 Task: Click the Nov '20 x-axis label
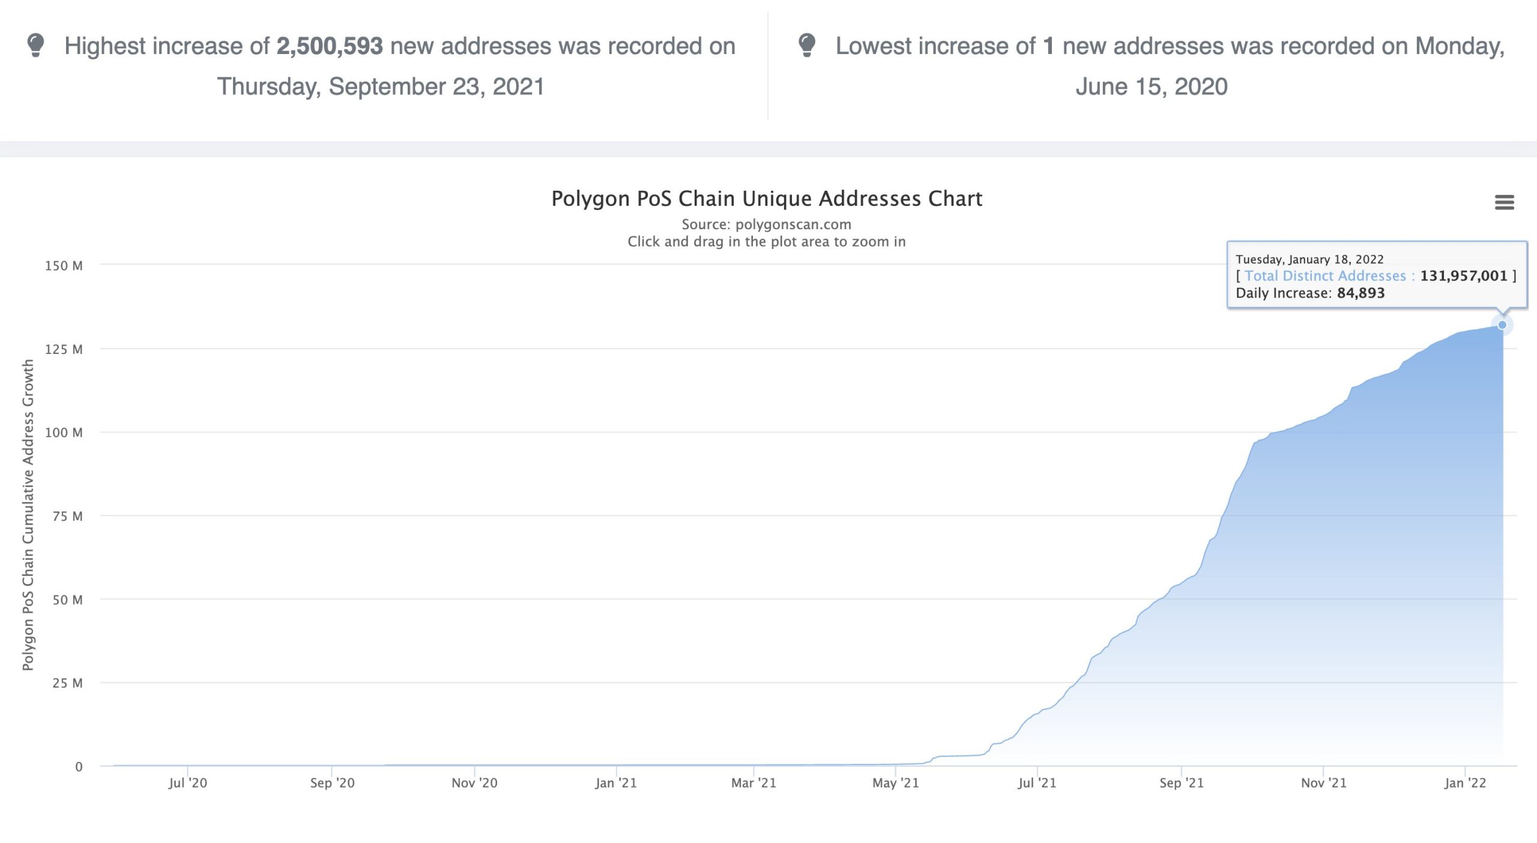(474, 783)
